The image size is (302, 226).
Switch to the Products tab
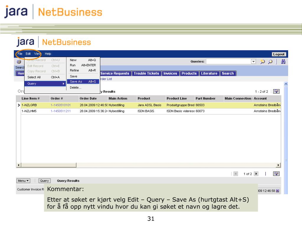[189, 73]
